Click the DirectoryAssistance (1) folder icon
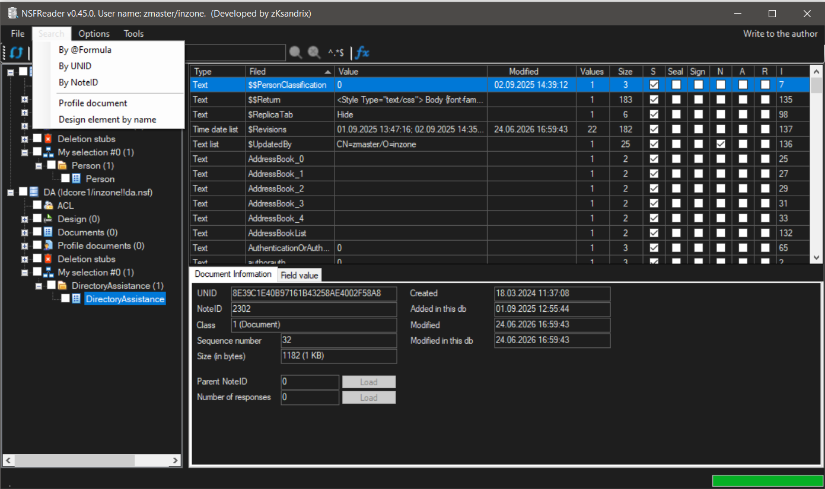The height and width of the screenshot is (489, 825). tap(63, 286)
